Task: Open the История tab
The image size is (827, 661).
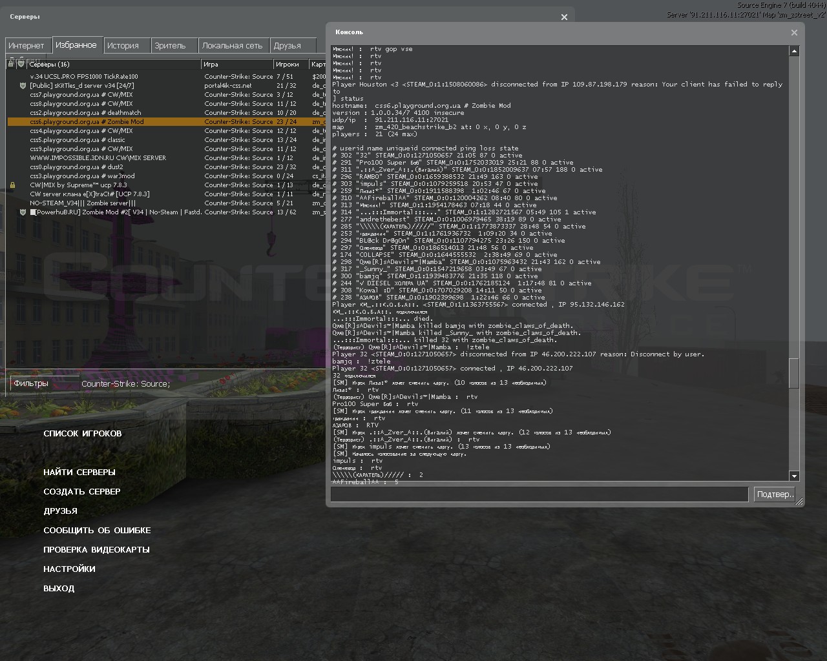Action: click(x=123, y=46)
